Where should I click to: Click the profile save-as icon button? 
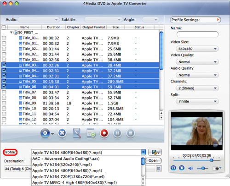(x=155, y=153)
